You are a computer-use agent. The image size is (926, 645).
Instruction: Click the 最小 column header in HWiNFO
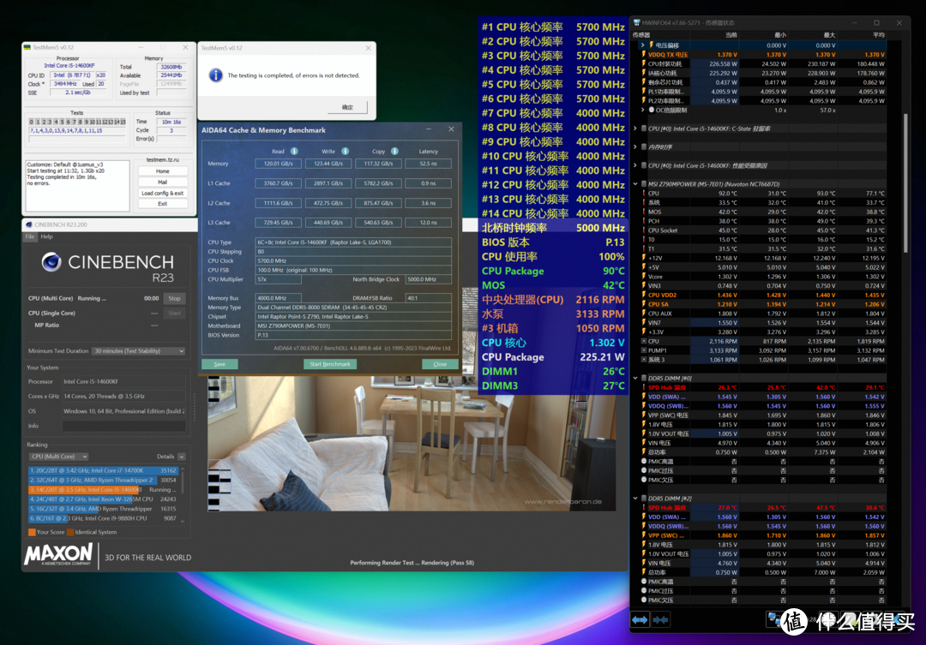tap(781, 35)
